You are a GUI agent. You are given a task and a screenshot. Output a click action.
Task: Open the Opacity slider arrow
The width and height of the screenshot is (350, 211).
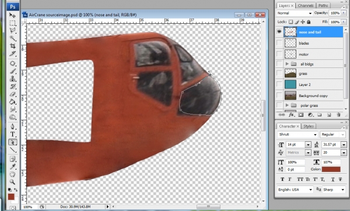[344, 13]
